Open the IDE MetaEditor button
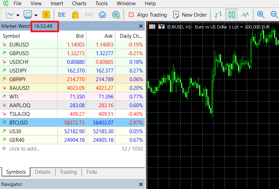 click(61, 15)
